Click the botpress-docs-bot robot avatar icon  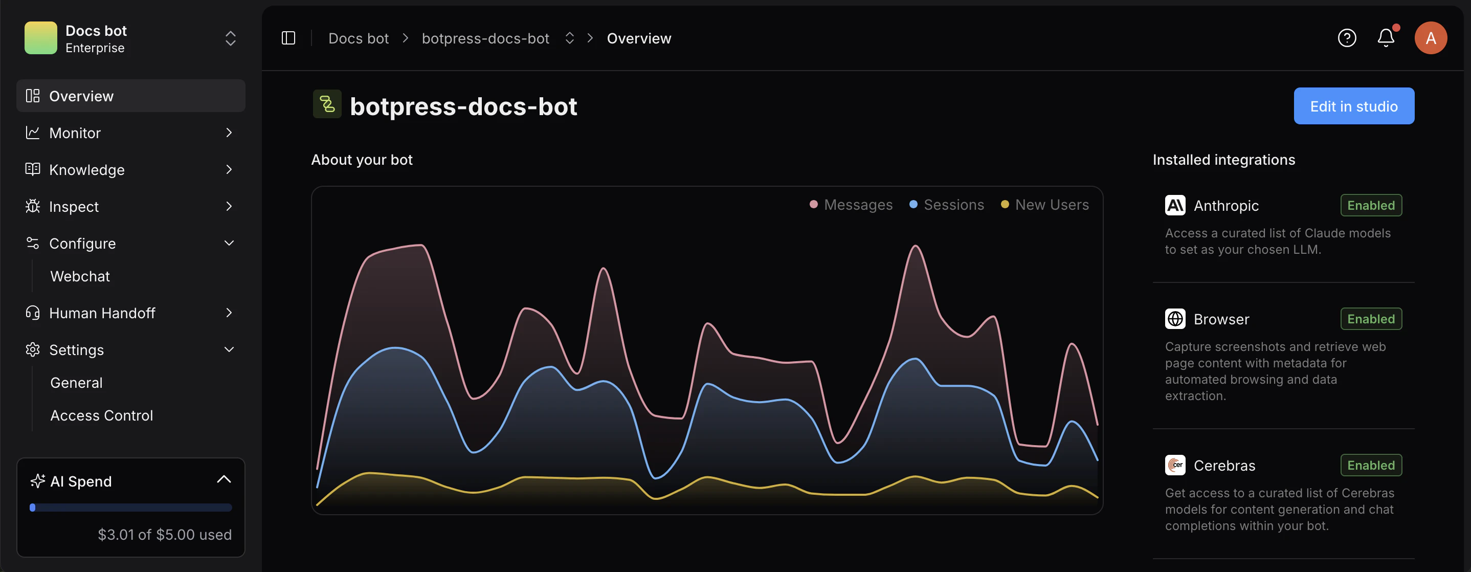[327, 104]
